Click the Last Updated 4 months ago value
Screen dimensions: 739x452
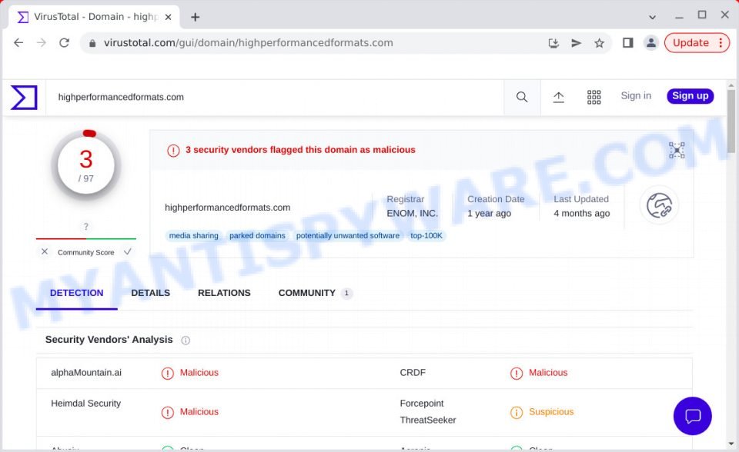tap(582, 213)
